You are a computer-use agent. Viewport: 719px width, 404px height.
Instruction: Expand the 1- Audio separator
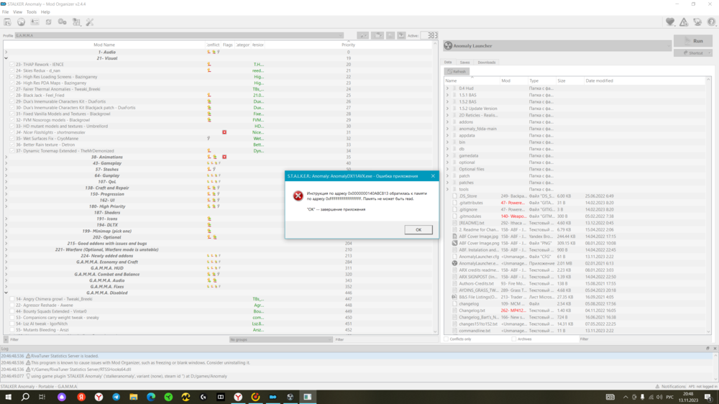pos(6,52)
